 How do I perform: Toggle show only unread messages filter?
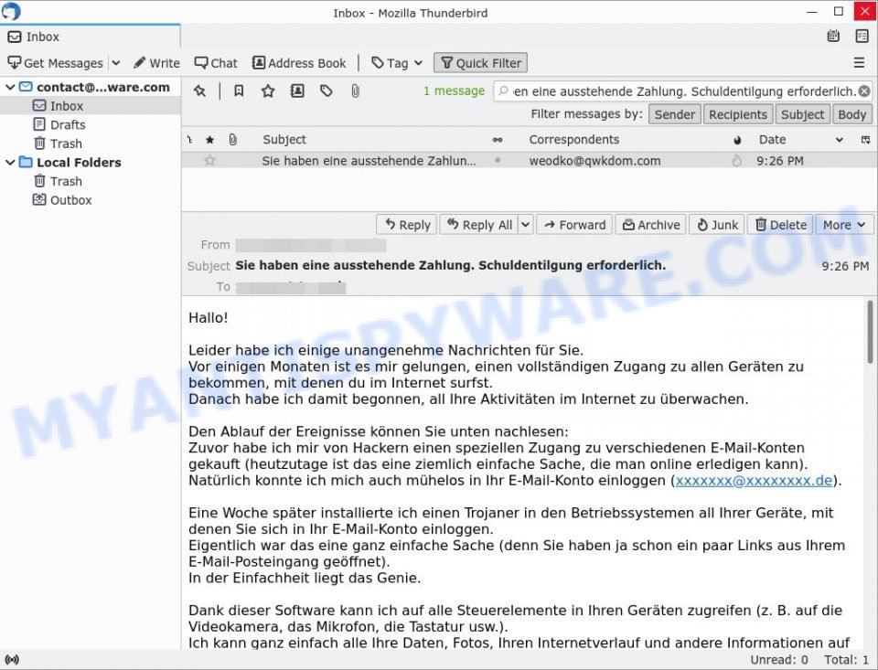(x=239, y=90)
